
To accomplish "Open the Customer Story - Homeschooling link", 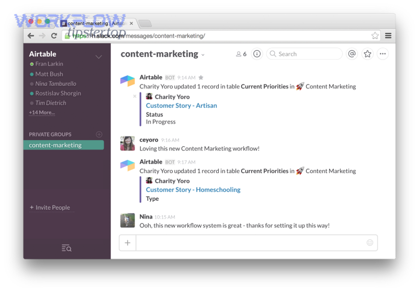I will pyautogui.click(x=193, y=189).
